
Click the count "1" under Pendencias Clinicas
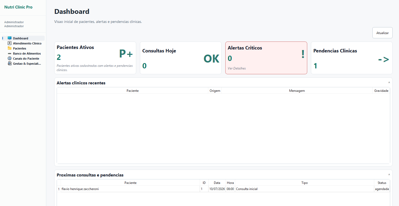(315, 66)
